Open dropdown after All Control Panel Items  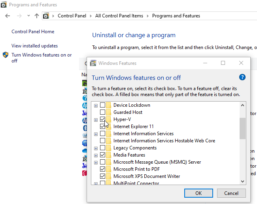148,16
